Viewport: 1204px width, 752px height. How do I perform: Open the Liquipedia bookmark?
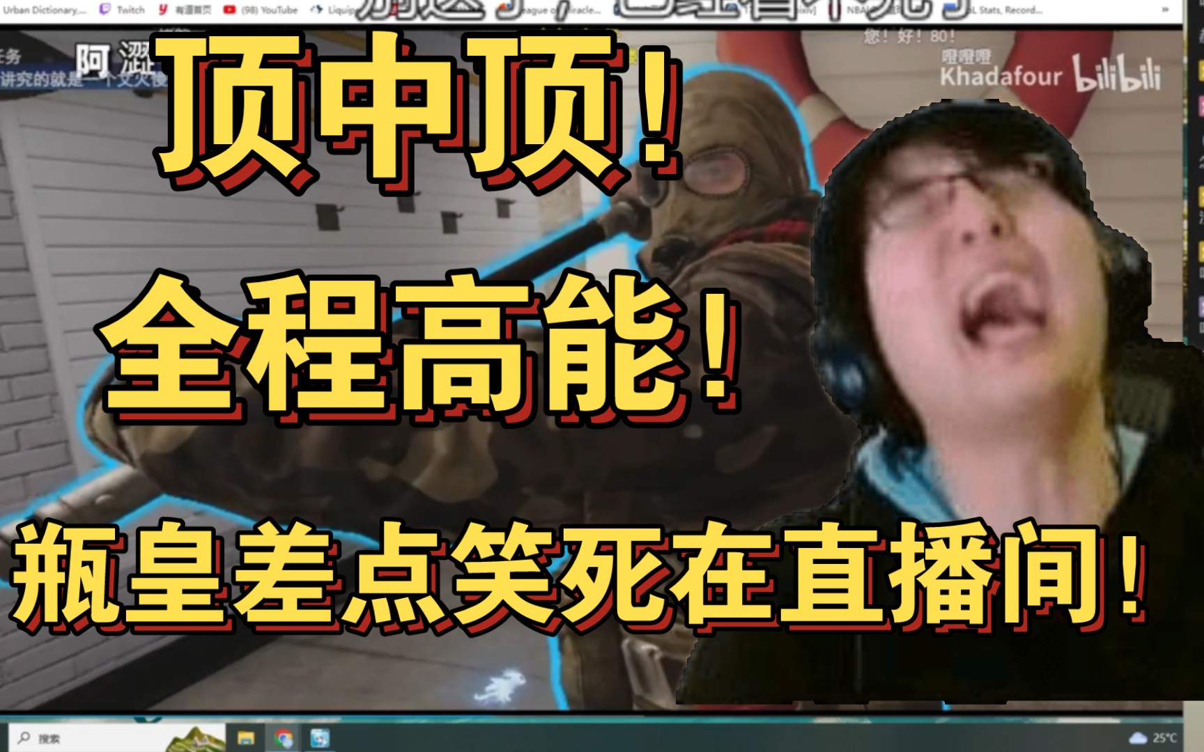coord(333,10)
